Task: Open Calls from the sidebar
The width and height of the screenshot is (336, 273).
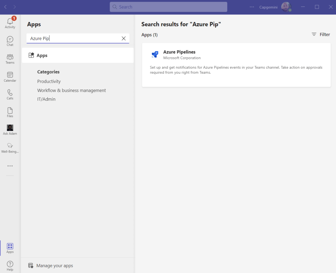Action: pyautogui.click(x=10, y=94)
